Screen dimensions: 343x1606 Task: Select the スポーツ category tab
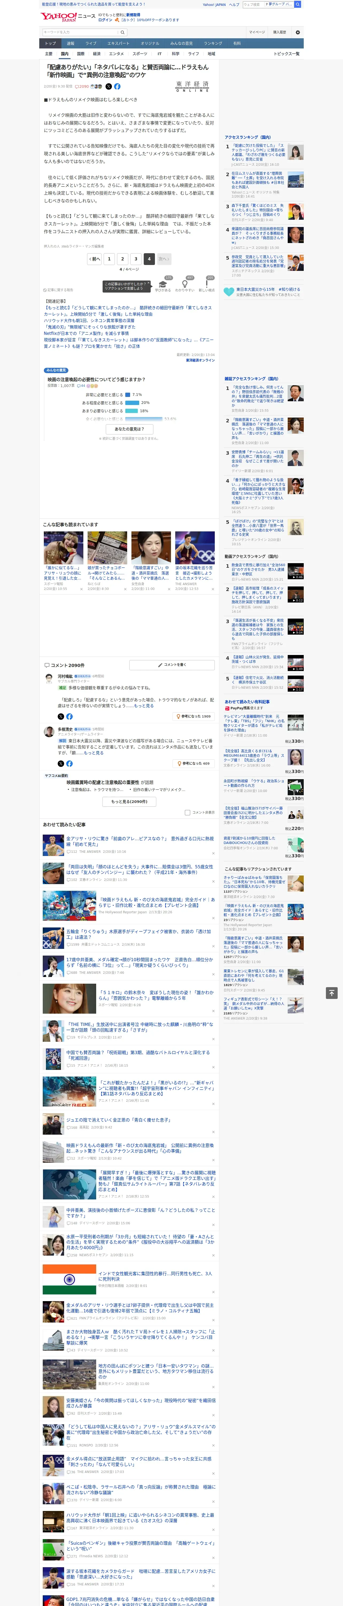(140, 54)
